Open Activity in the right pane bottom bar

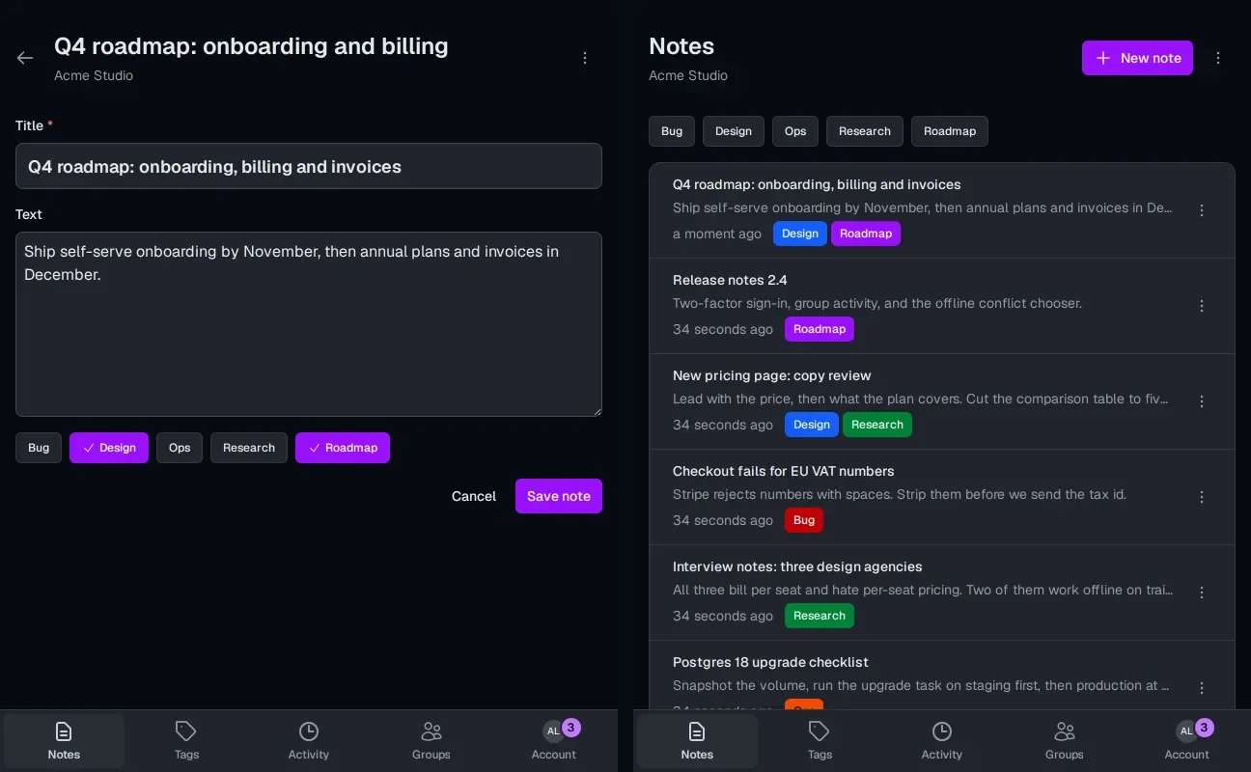pyautogui.click(x=942, y=741)
